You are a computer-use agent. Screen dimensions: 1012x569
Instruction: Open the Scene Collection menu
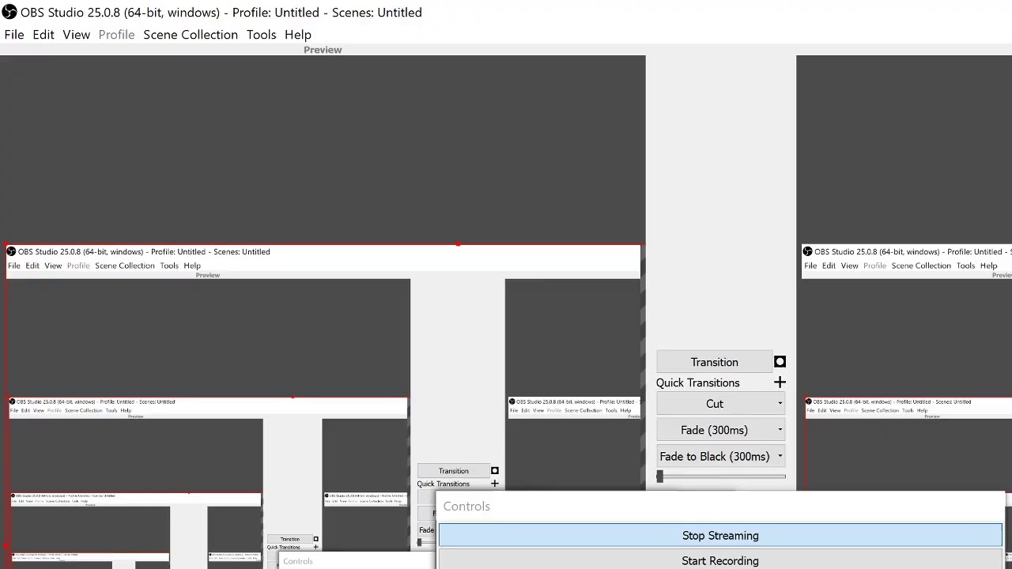pos(191,35)
